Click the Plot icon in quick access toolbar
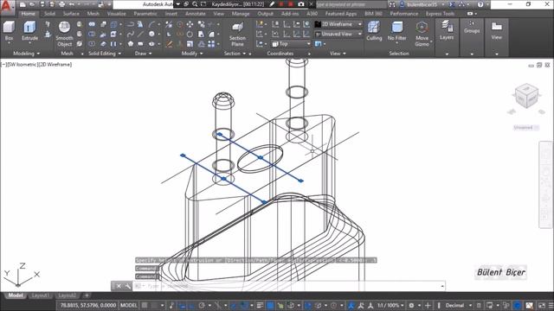Viewport: 554px width, 311px height. pyautogui.click(x=61, y=4)
